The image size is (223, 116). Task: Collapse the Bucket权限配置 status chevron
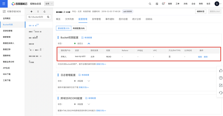89,44
